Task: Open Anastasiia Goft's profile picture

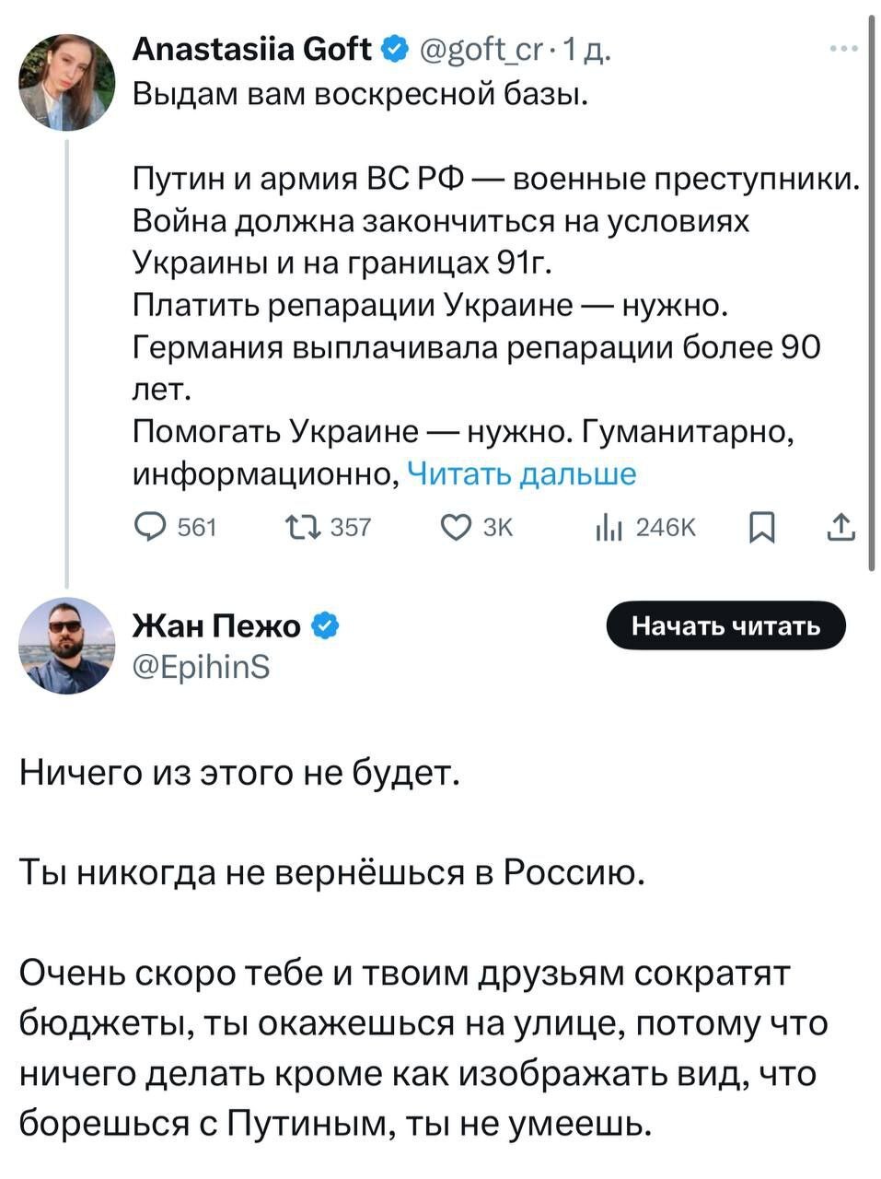Action: coord(67,82)
